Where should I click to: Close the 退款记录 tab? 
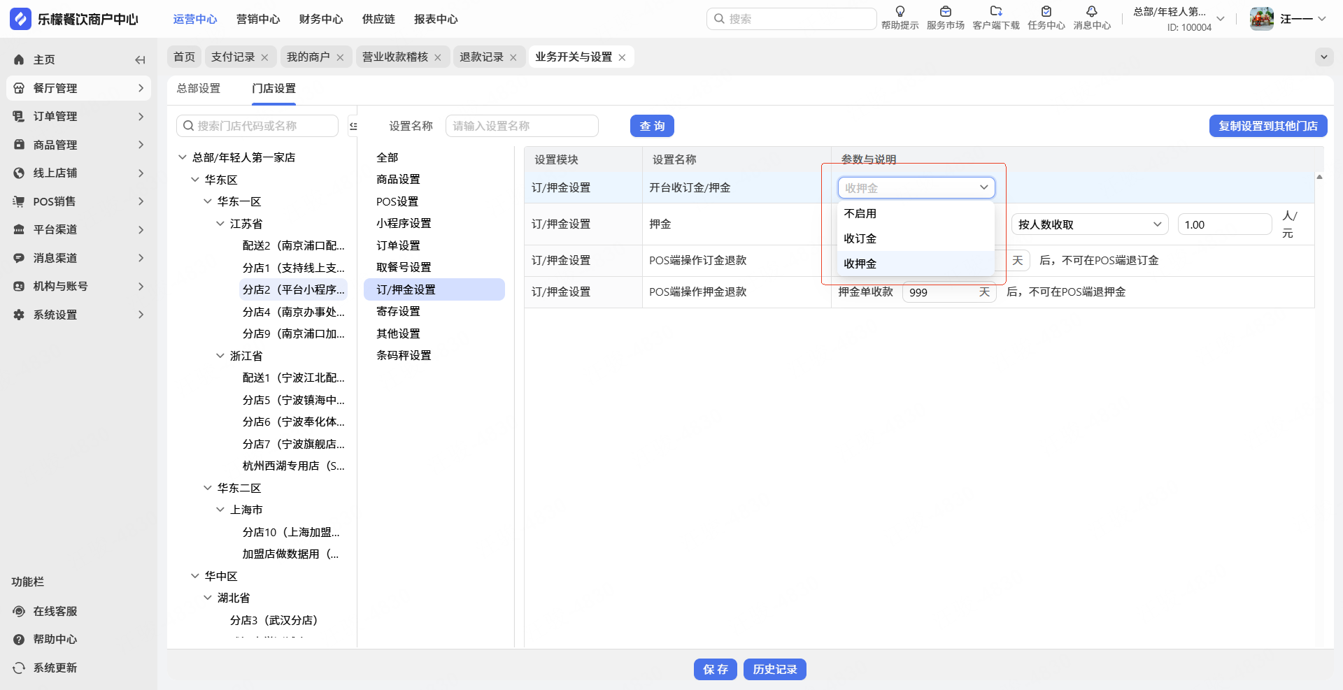click(x=513, y=57)
